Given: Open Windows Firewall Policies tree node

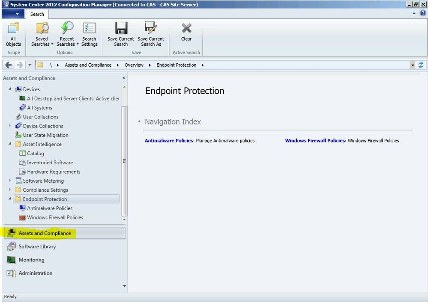Looking at the screenshot, I should [51, 217].
